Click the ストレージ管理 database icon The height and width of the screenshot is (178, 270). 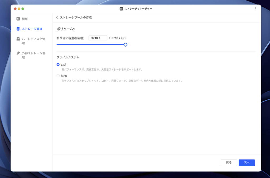tap(18, 29)
